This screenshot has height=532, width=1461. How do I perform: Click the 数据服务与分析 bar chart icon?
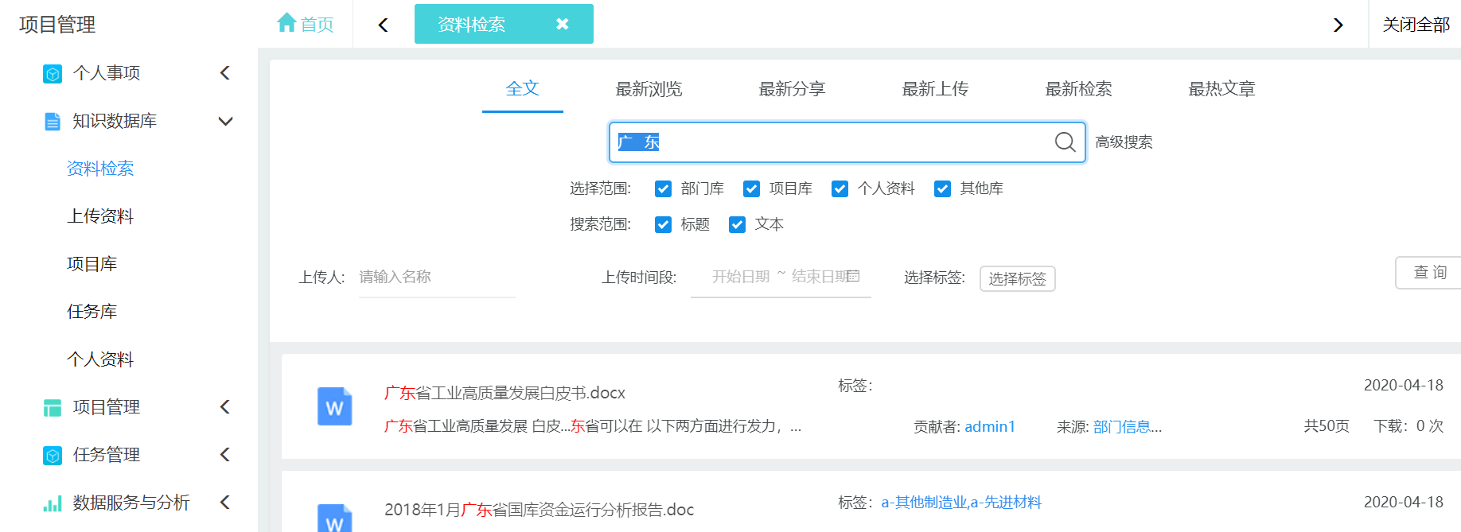[x=53, y=503]
